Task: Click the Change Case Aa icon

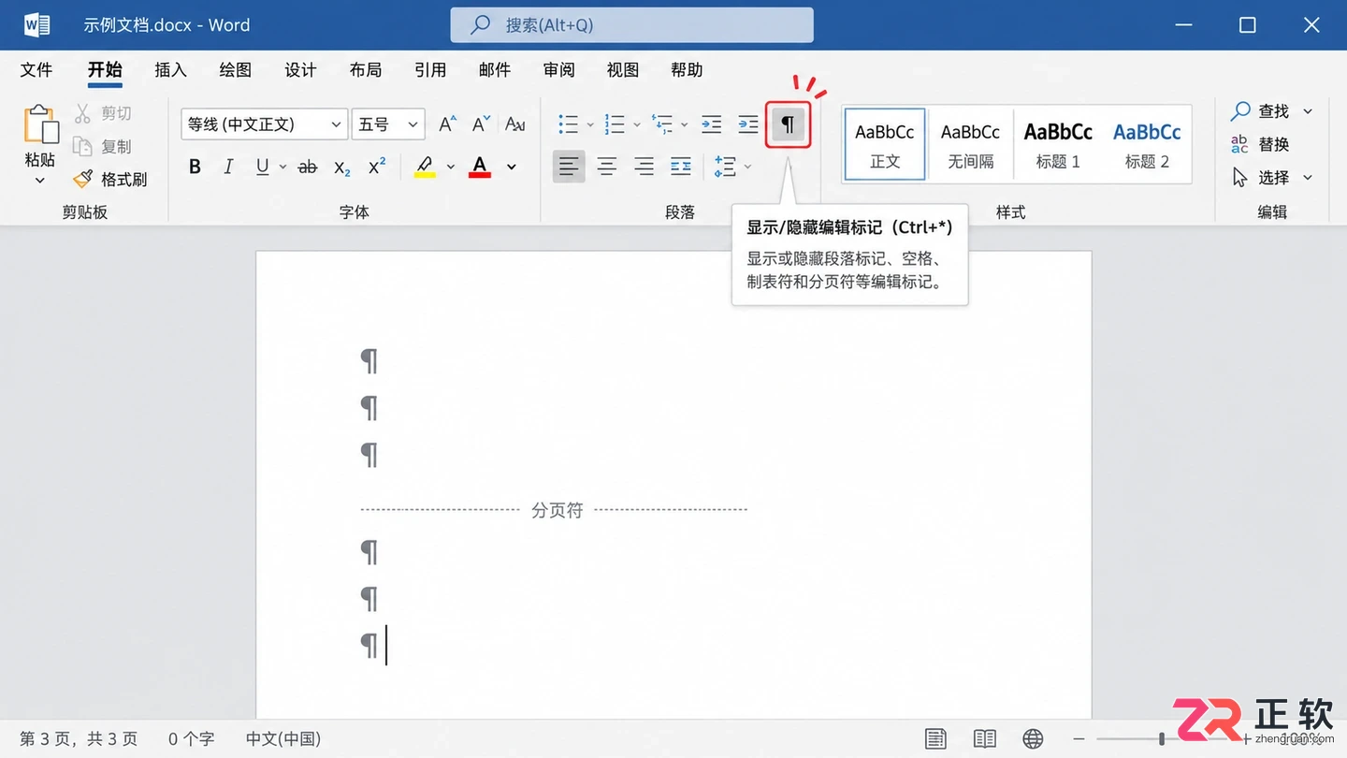Action: tap(514, 124)
